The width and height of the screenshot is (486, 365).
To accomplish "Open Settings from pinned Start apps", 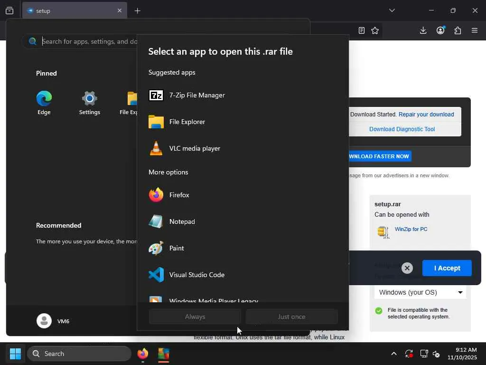I will (90, 103).
